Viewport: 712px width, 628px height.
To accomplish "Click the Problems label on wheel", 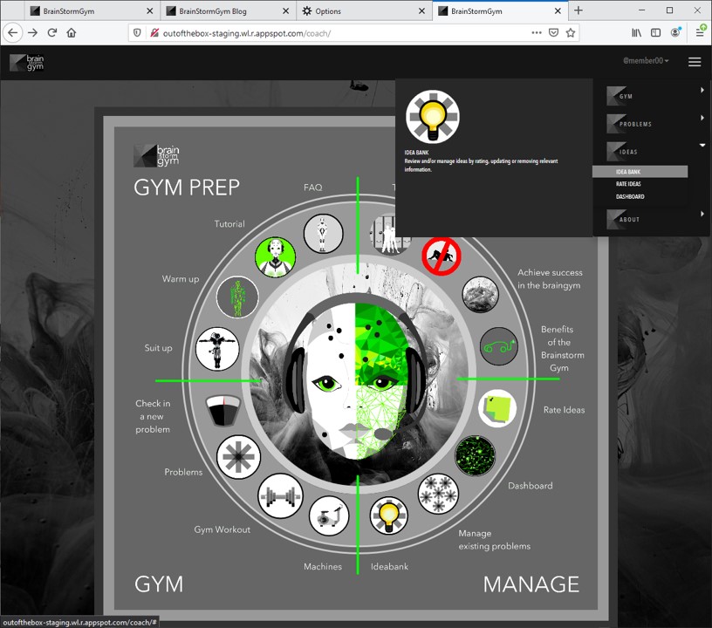I will pos(183,472).
